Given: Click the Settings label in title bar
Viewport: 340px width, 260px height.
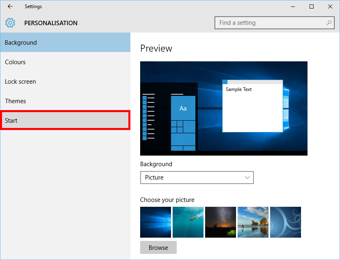Looking at the screenshot, I should click(33, 6).
